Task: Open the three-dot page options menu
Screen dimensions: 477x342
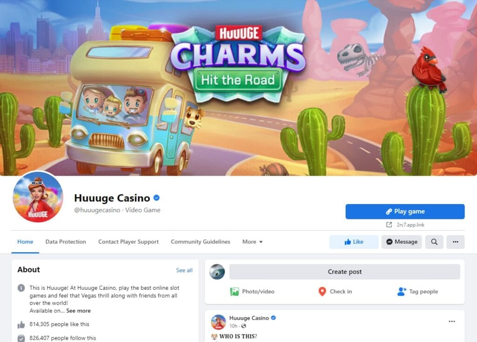Action: [456, 242]
